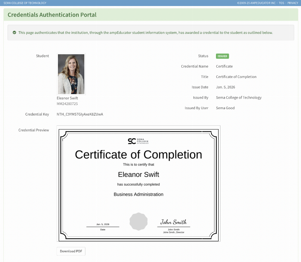Open the TOS link in header
The image size is (301, 262).
click(x=281, y=3)
